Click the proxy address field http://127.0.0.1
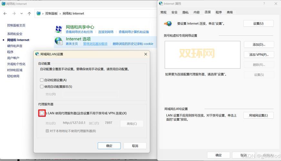281x161 pixels. click(x=74, y=123)
